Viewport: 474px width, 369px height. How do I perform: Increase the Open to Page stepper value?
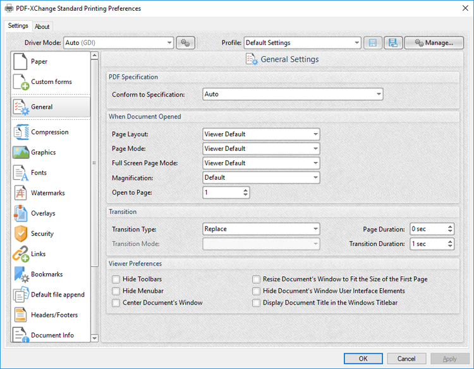click(x=245, y=190)
